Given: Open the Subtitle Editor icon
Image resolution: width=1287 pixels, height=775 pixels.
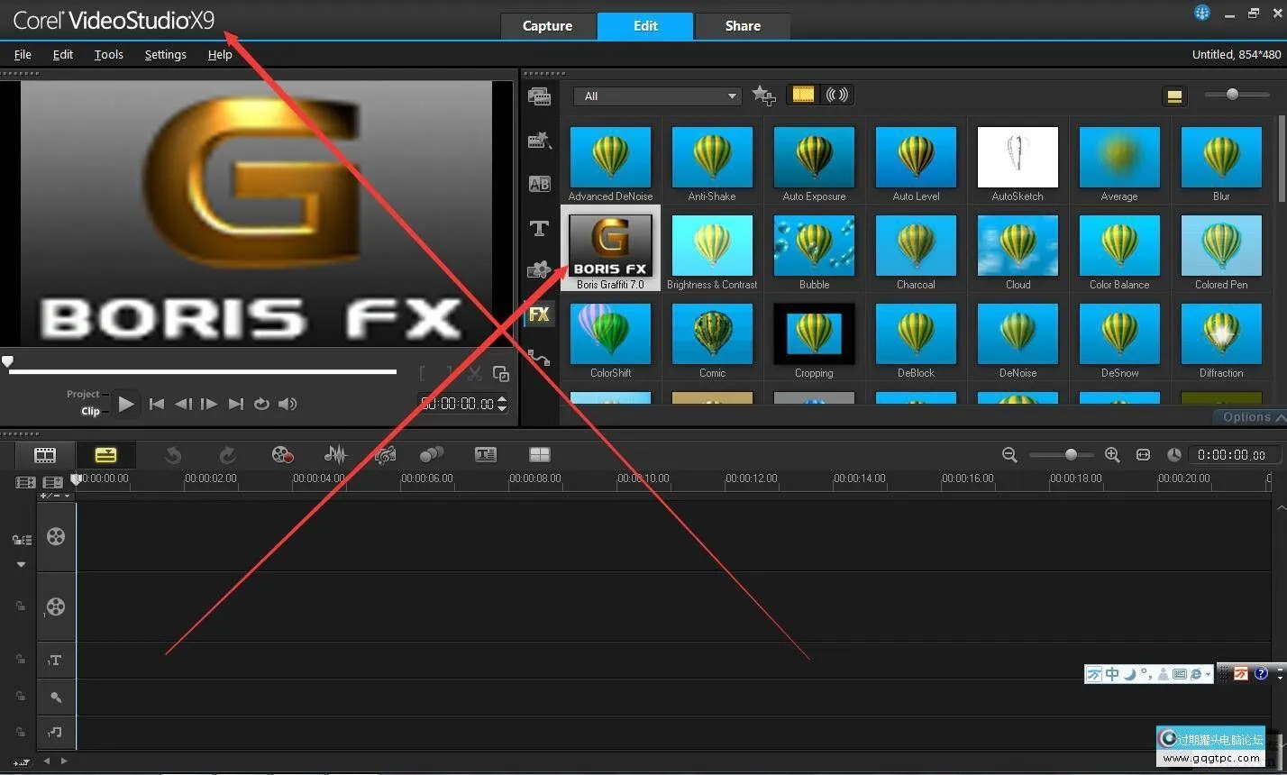Looking at the screenshot, I should 486,455.
